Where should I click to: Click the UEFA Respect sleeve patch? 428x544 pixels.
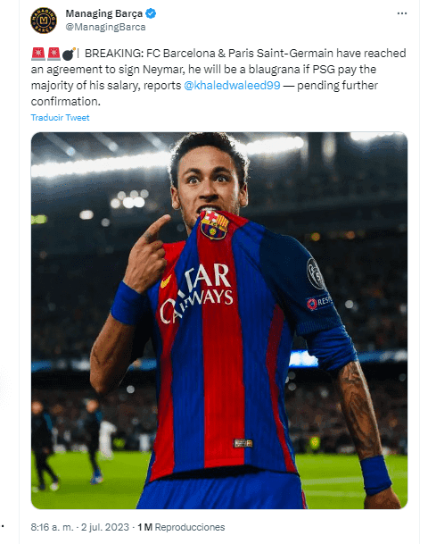[319, 302]
